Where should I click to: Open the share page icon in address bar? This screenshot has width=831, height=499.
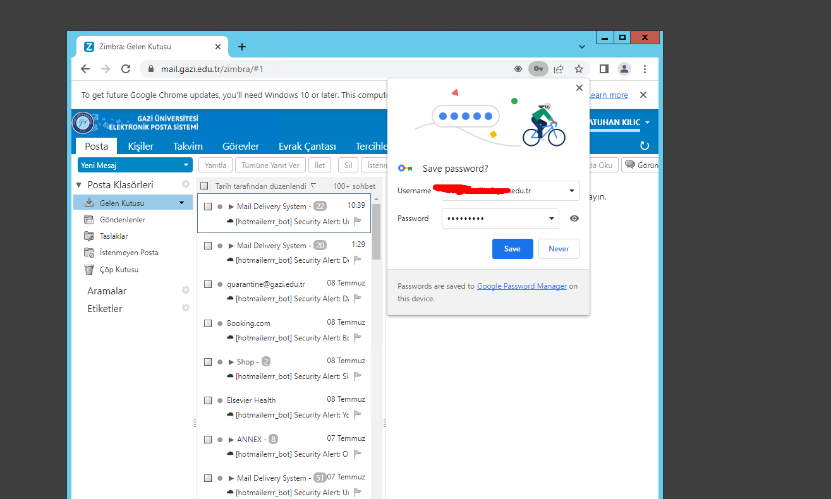click(559, 69)
